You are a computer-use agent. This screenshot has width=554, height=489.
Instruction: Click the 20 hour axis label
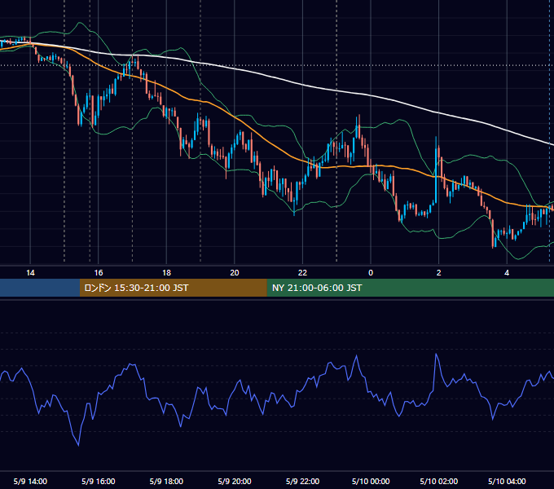[x=235, y=273]
